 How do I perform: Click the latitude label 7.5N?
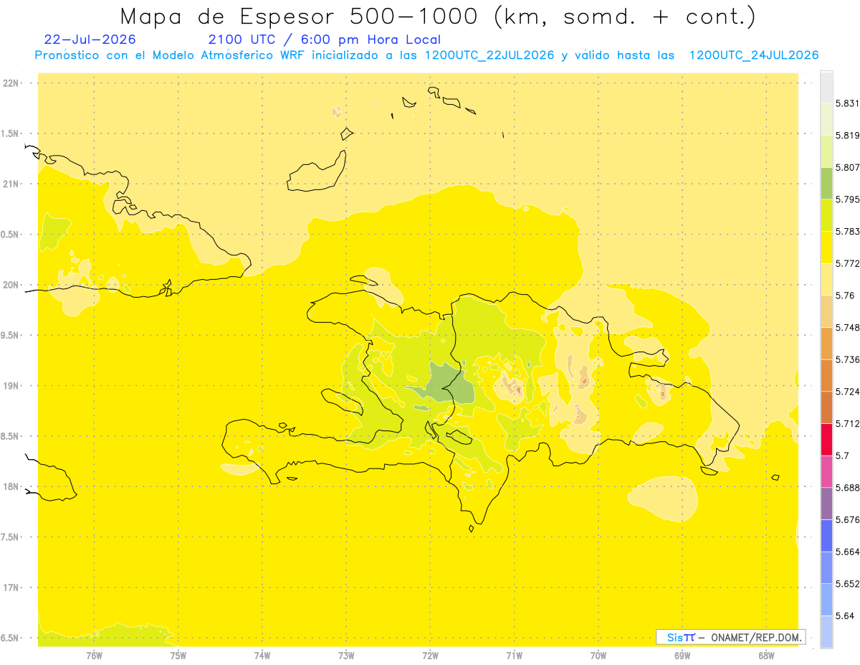(x=11, y=537)
